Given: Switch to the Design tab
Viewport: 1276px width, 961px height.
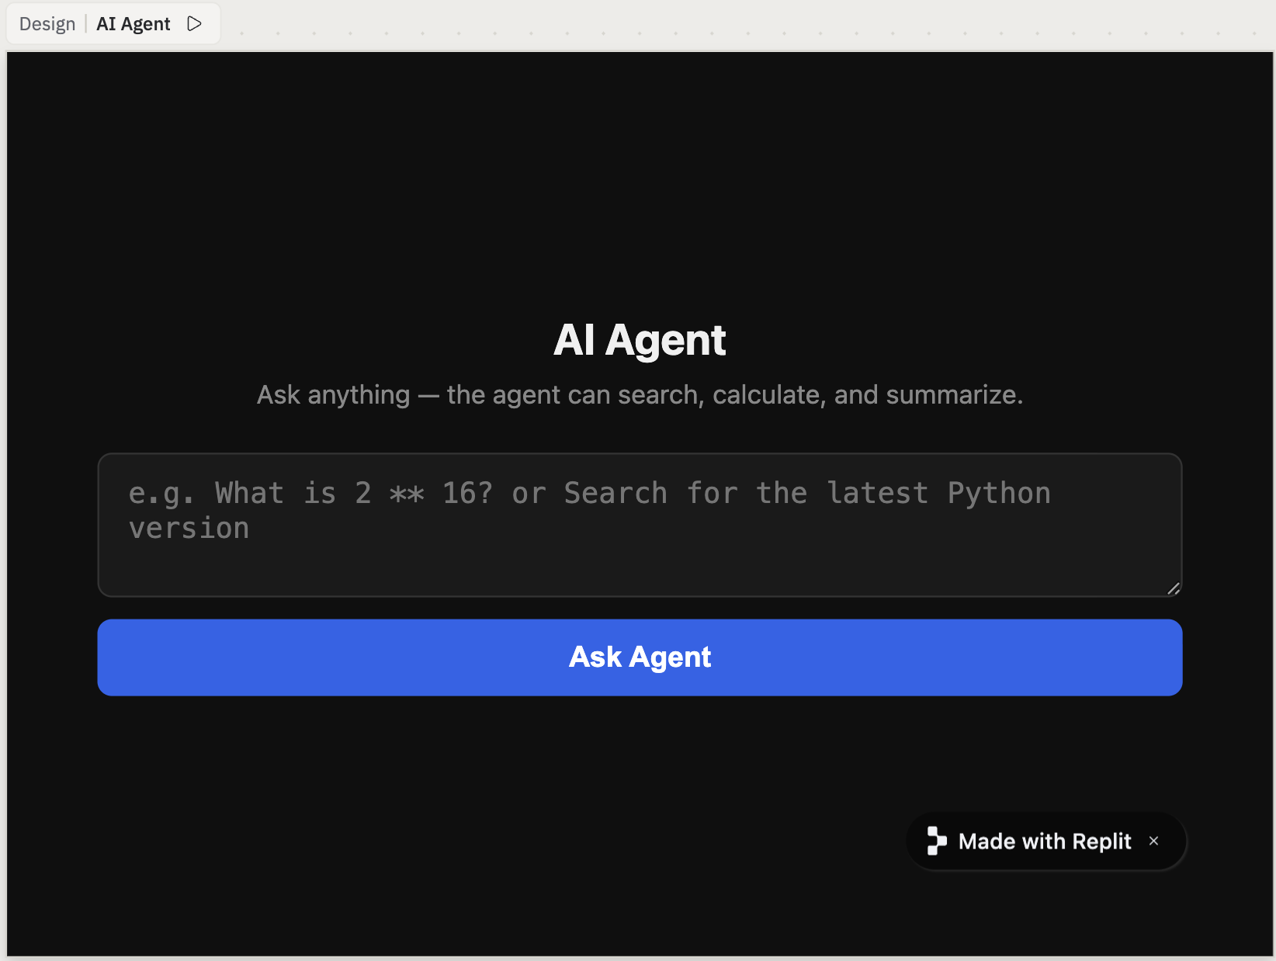Looking at the screenshot, I should (x=46, y=23).
